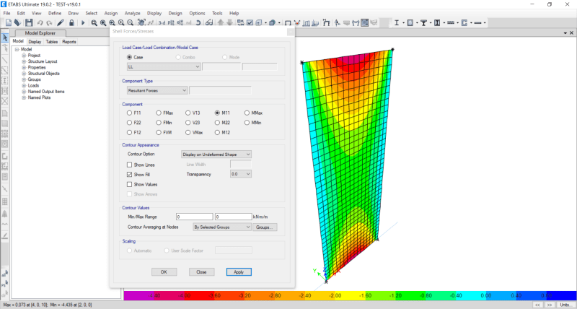The width and height of the screenshot is (577, 309).
Task: Switch to the Reports tab
Action: coord(69,42)
